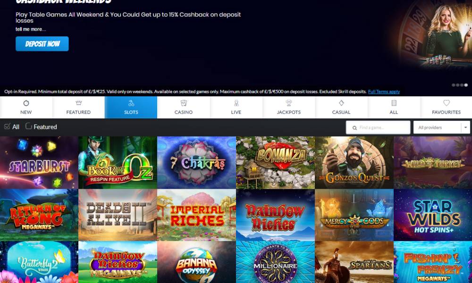Open the 'tell me more...' link
This screenshot has height=283, width=472.
31,29
